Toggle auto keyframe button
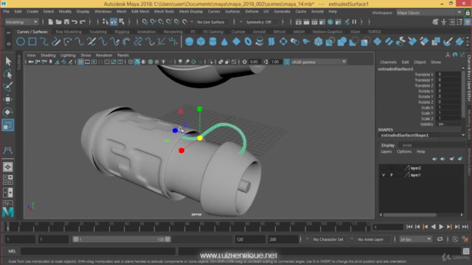 (455, 239)
